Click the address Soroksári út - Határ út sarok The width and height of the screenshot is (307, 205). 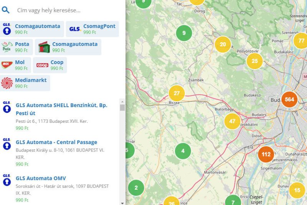pos(62,190)
